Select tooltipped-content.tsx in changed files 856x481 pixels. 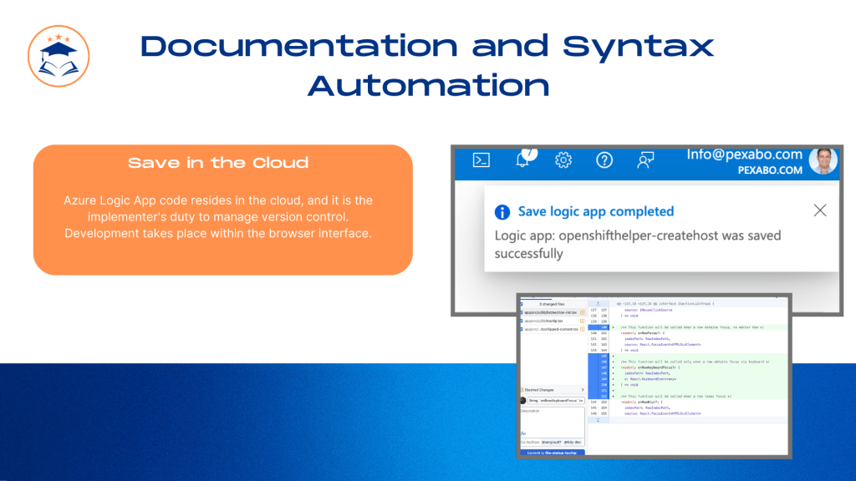click(x=553, y=329)
